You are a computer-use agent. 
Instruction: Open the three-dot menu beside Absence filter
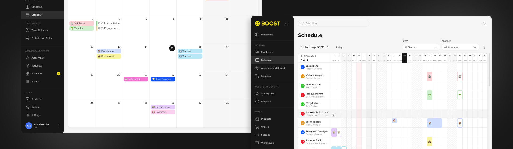(484, 47)
